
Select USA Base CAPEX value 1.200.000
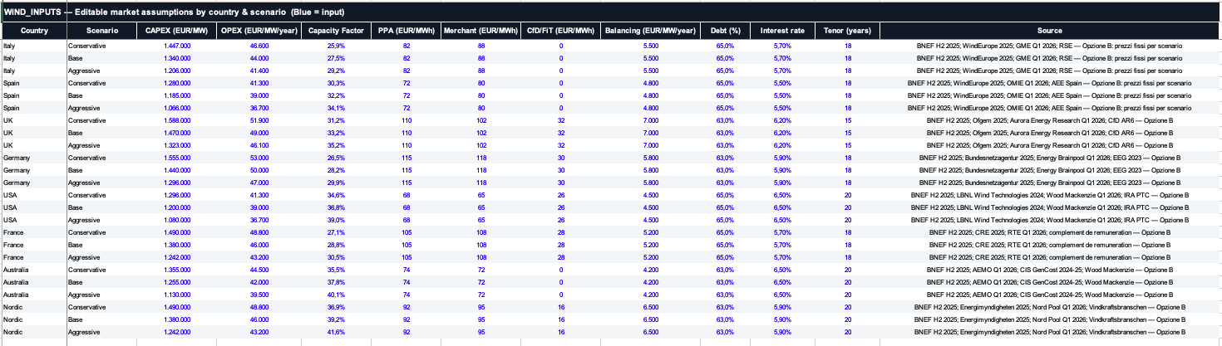tap(176, 207)
